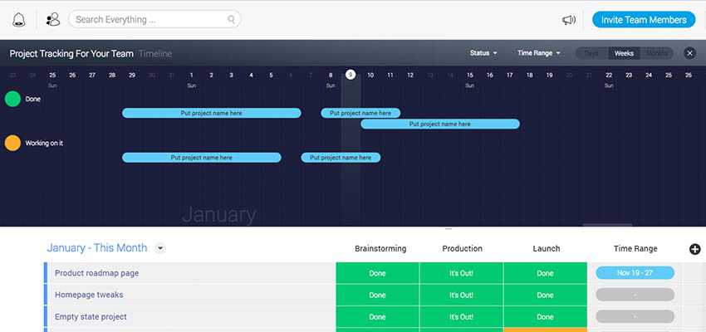Click the orange Working on it circle
Screen dimensions: 706x332
(x=12, y=143)
